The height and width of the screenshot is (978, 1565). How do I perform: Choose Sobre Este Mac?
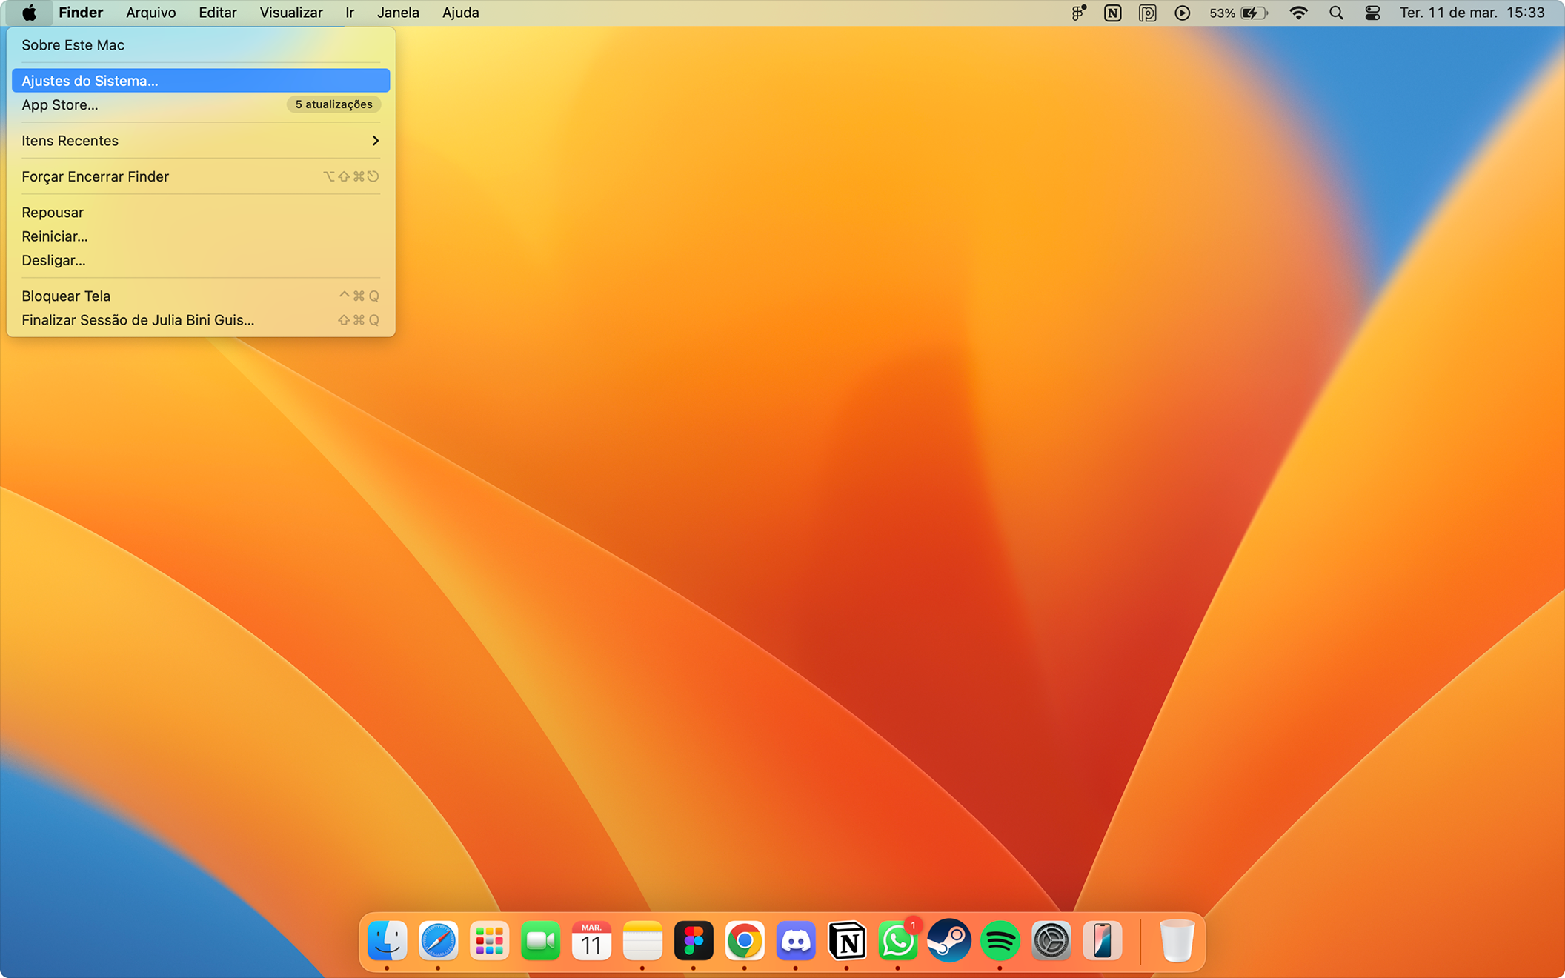click(73, 45)
